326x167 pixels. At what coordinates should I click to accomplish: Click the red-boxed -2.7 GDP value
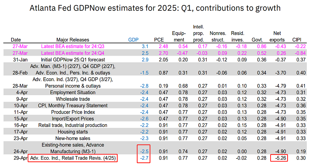tap(144, 158)
